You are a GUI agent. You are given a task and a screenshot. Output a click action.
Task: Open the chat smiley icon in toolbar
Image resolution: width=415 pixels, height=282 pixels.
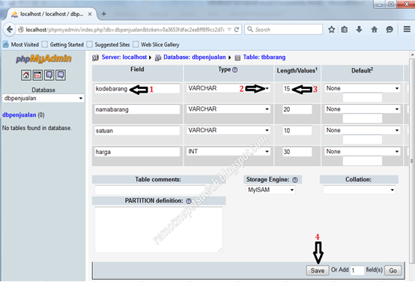click(390, 29)
